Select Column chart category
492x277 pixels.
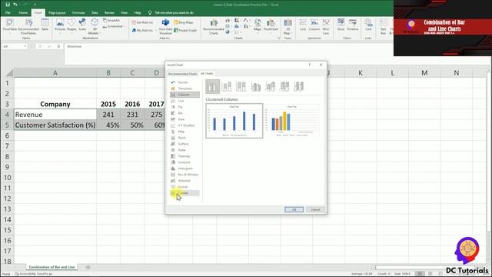click(x=184, y=95)
